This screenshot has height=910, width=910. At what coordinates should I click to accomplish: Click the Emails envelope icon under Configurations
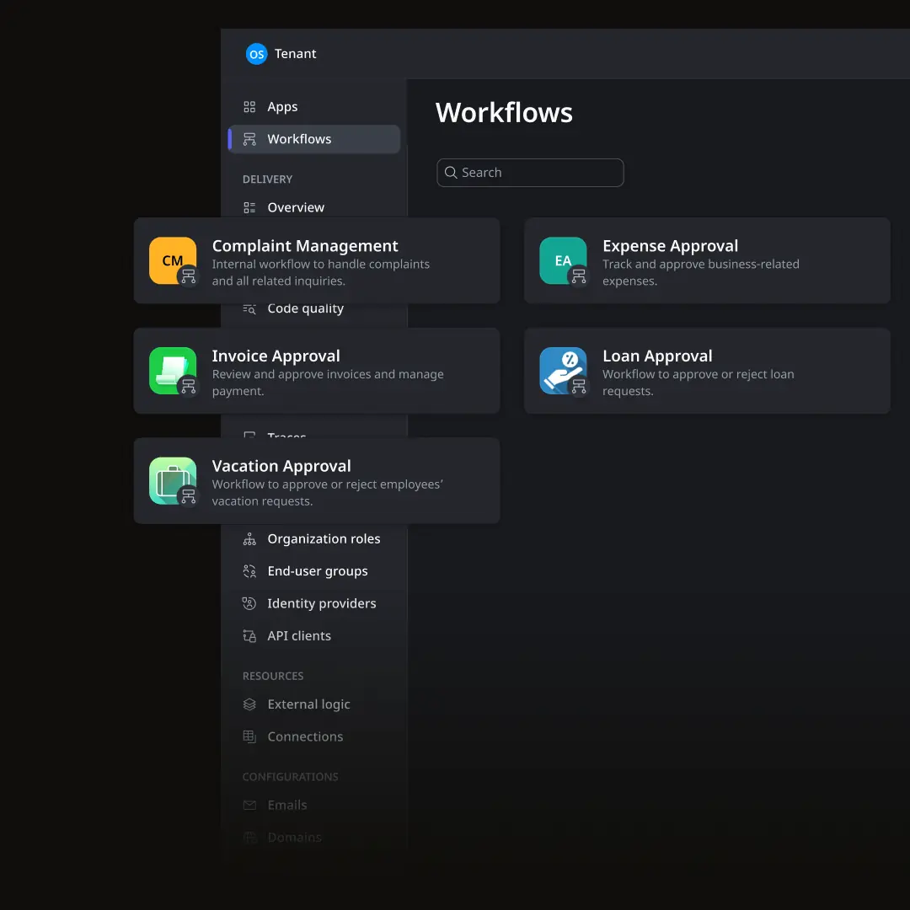tap(249, 805)
